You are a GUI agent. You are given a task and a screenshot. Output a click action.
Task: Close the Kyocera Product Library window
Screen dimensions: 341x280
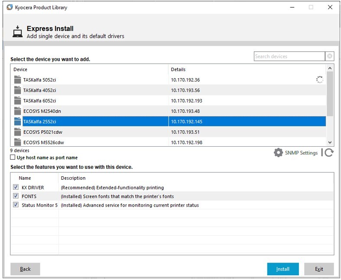330,7
